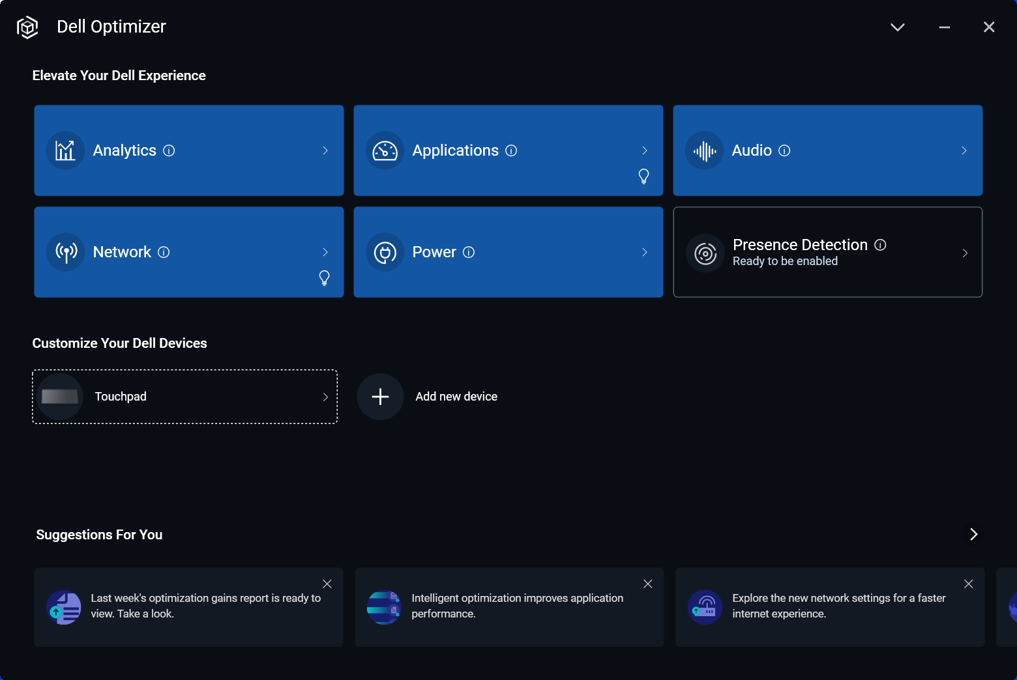
Task: Click the optimization gains report icon
Action: click(x=64, y=607)
